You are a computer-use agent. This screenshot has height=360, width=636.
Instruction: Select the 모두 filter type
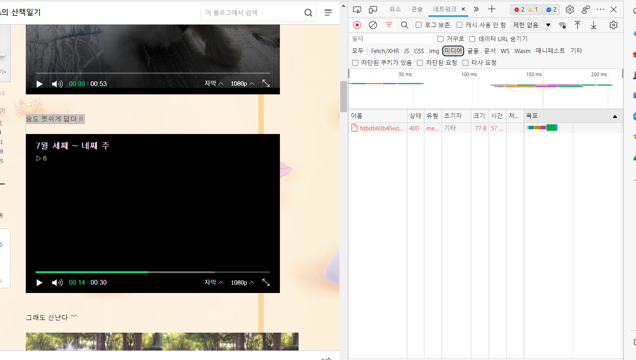358,51
